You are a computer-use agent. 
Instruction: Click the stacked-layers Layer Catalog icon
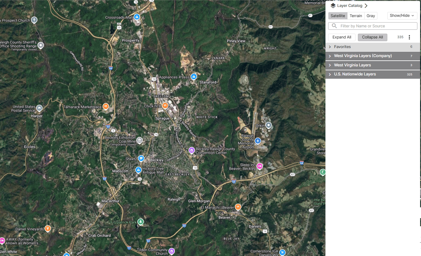(333, 5)
